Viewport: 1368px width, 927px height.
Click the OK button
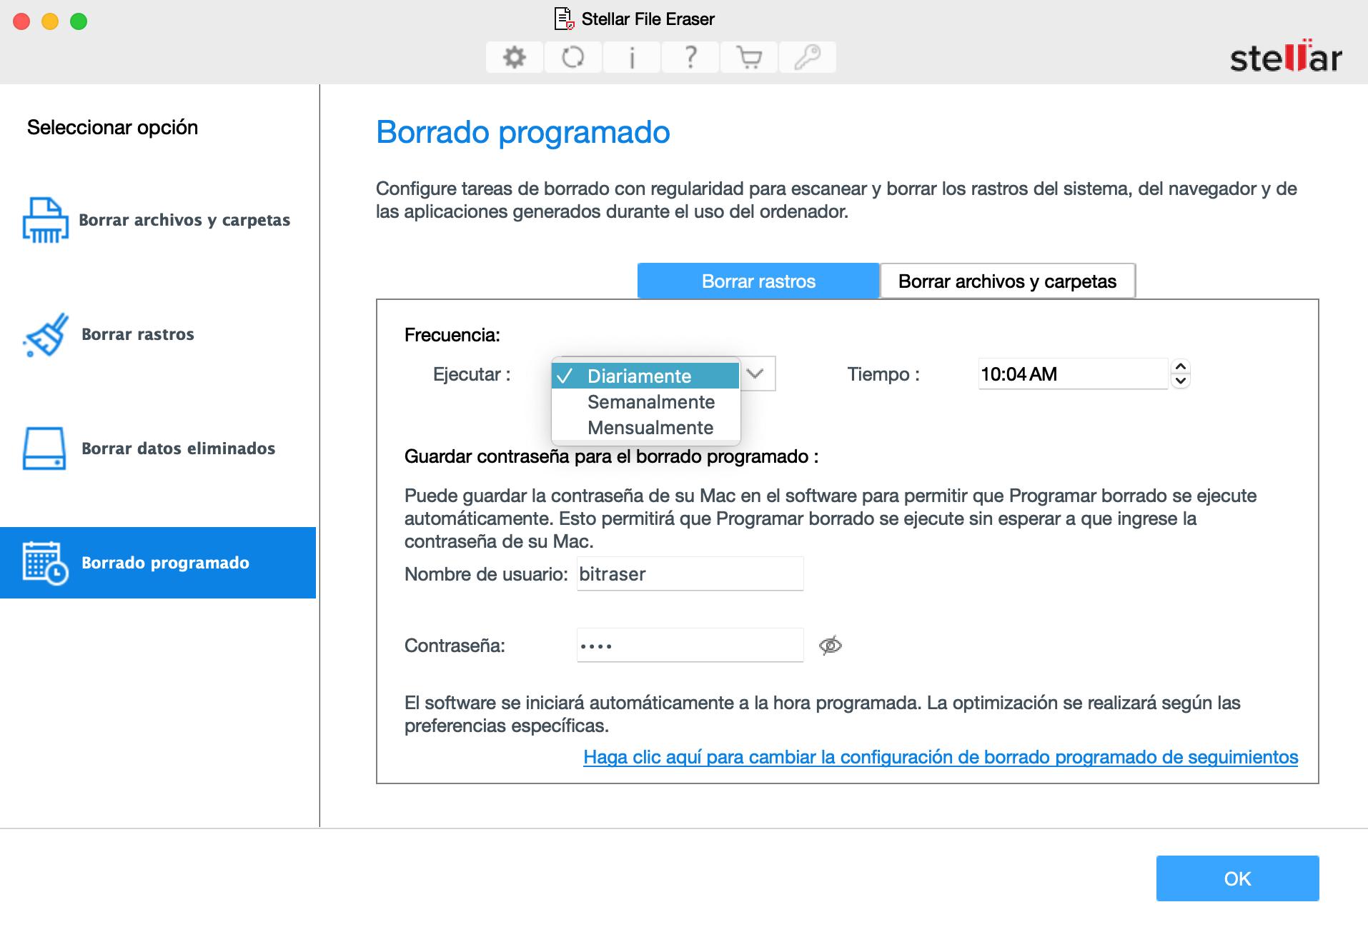(1237, 878)
